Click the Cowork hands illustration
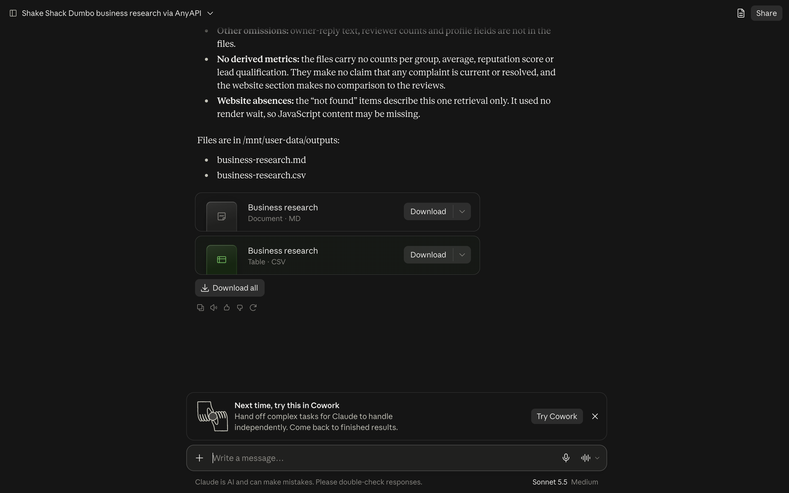 (213, 416)
